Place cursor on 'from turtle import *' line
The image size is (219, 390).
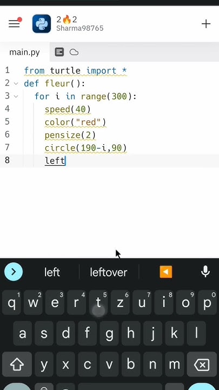click(76, 70)
